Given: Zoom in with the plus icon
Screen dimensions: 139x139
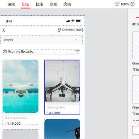Looking at the screenshot, I should pos(132,4).
